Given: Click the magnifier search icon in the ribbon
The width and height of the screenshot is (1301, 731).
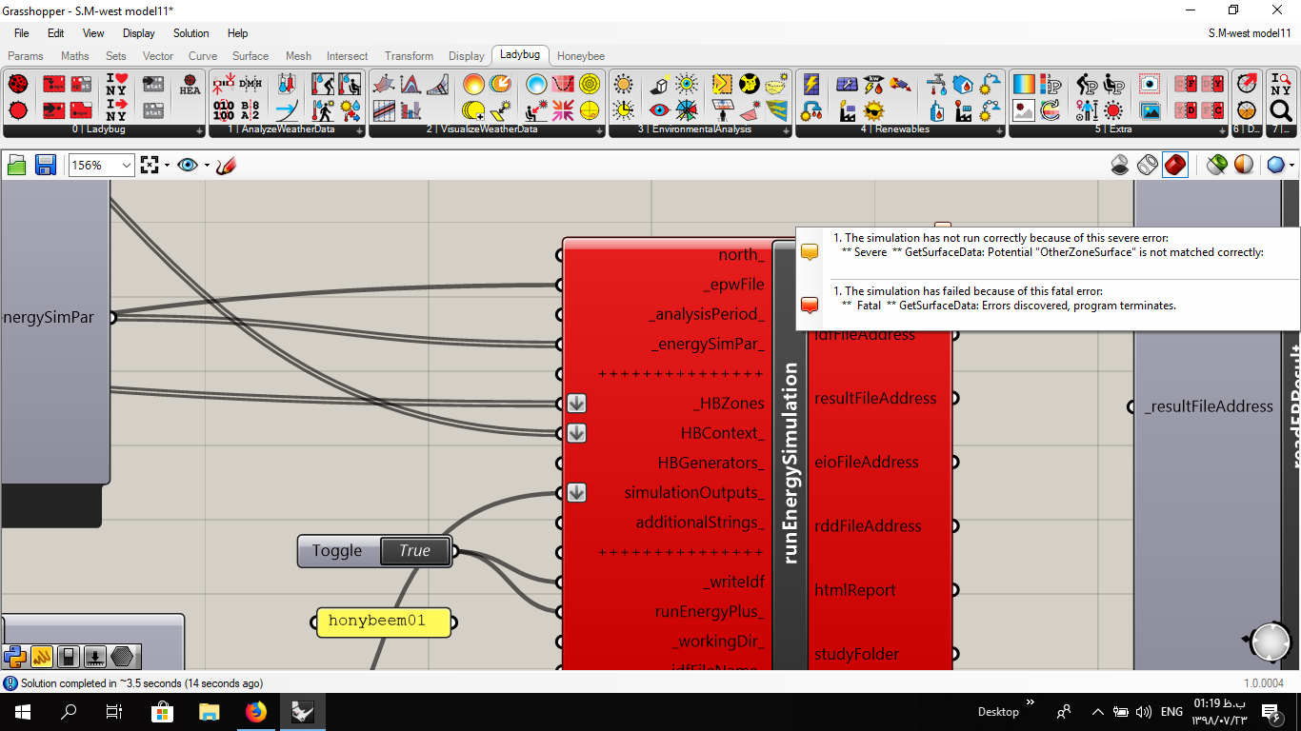Looking at the screenshot, I should tap(1281, 110).
